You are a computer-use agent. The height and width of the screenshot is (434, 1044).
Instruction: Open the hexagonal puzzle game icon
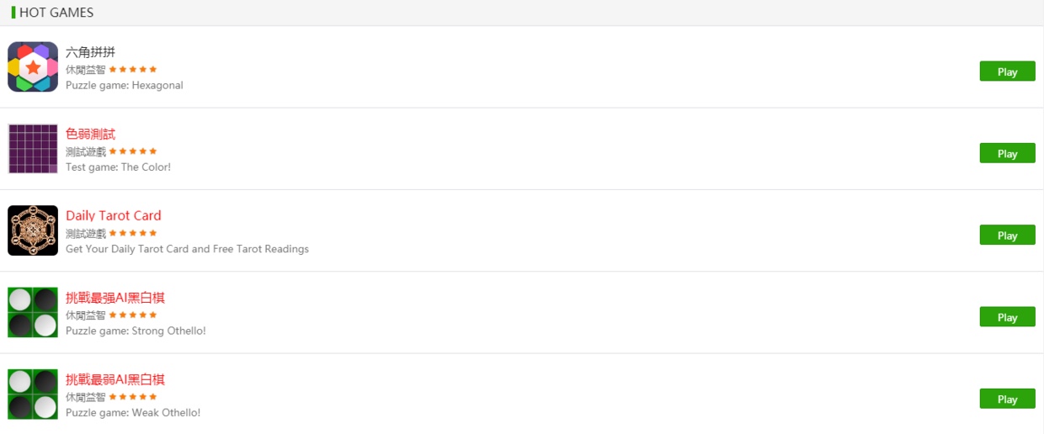click(33, 66)
